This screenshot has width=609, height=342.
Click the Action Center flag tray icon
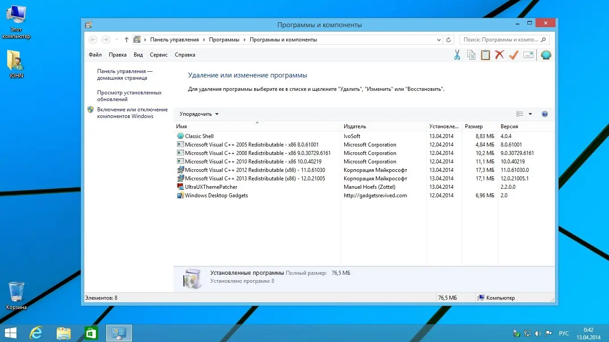tap(549, 333)
